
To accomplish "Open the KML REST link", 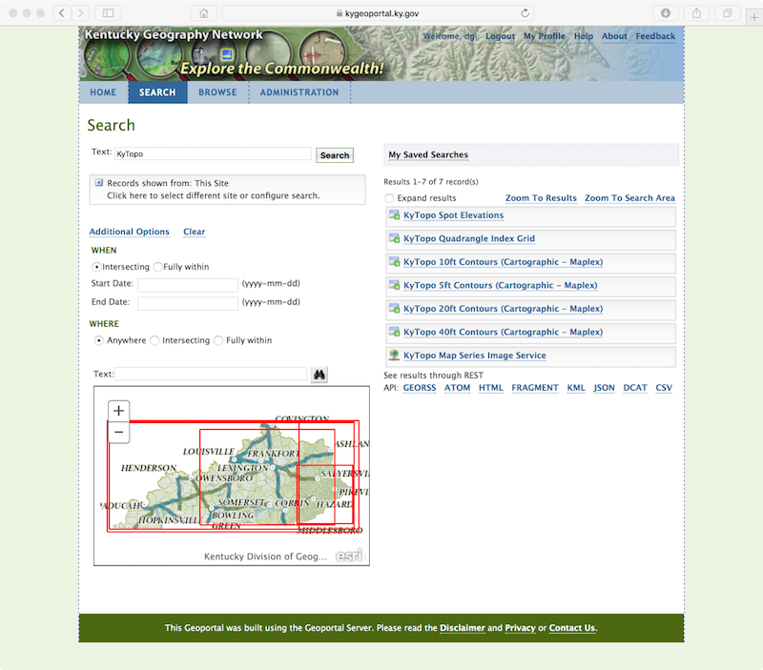I will coord(576,388).
